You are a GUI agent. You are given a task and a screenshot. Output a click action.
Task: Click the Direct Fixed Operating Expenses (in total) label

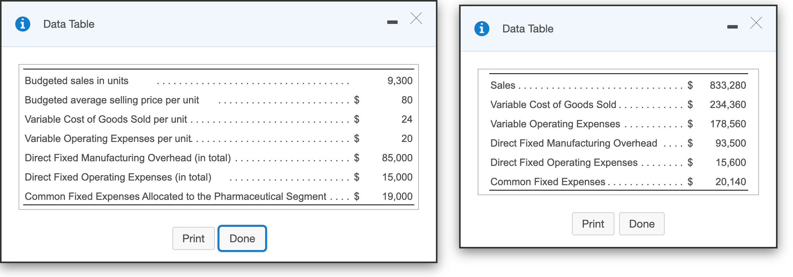click(118, 177)
